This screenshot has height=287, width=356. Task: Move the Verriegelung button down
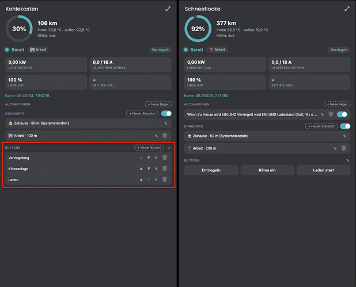tap(149, 158)
